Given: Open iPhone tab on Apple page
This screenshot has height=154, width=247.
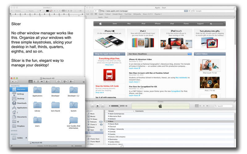Looking at the screenshot, I should point(158,24).
